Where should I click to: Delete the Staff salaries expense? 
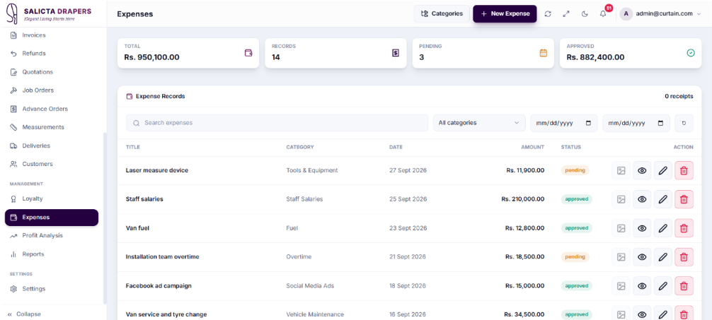click(x=684, y=199)
